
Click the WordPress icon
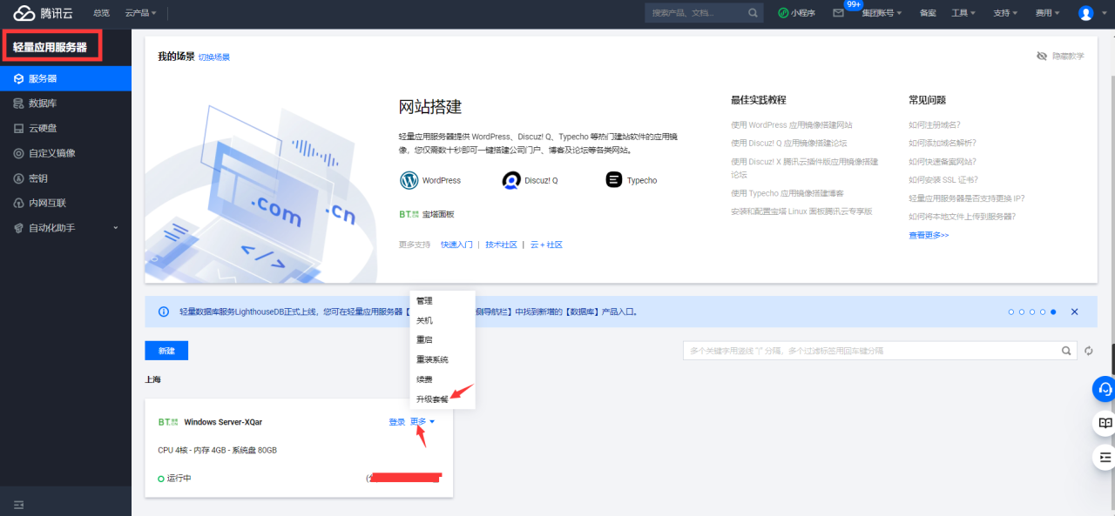click(409, 180)
